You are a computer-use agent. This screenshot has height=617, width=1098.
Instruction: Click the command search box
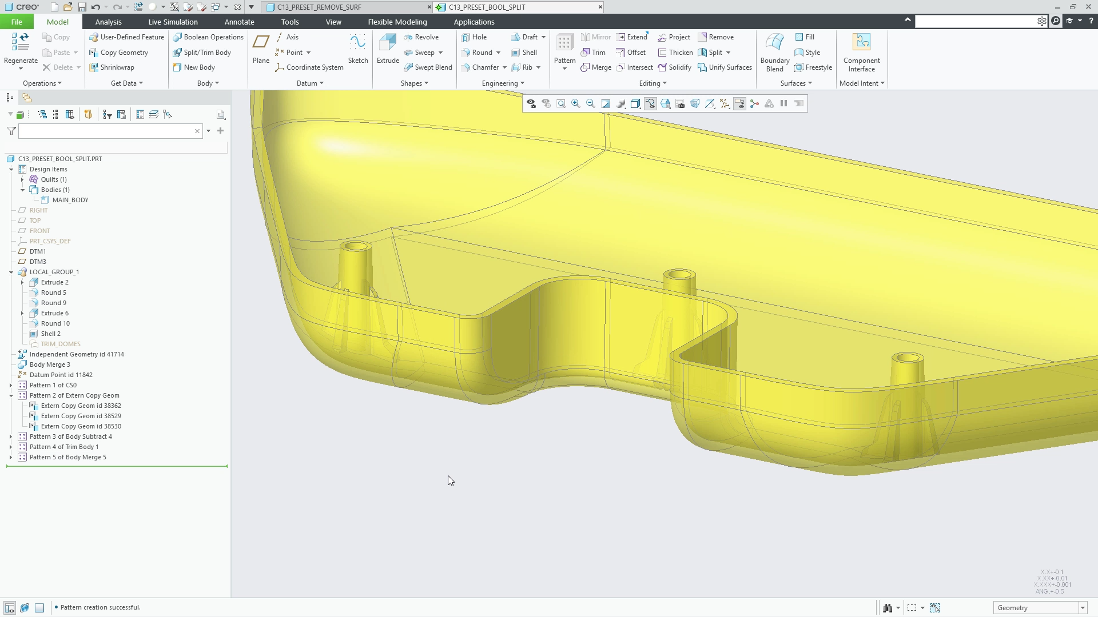point(977,21)
